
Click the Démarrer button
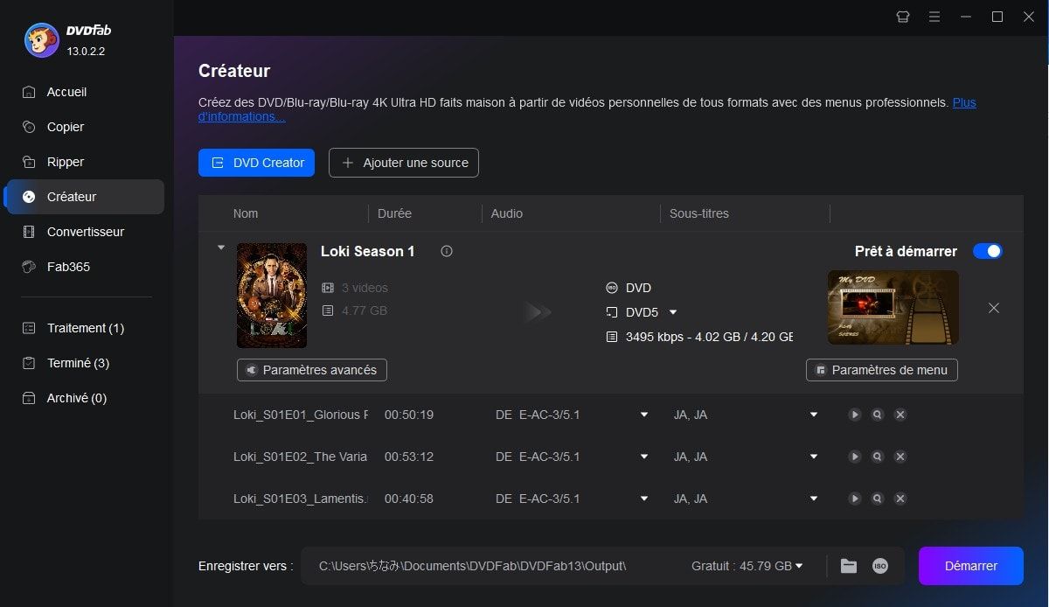(x=971, y=566)
